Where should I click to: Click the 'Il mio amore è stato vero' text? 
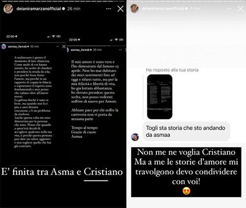[x=93, y=62]
